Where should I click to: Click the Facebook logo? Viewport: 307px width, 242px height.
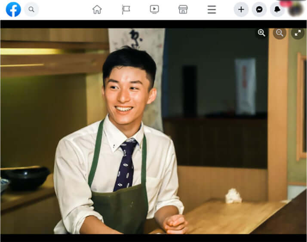point(13,9)
